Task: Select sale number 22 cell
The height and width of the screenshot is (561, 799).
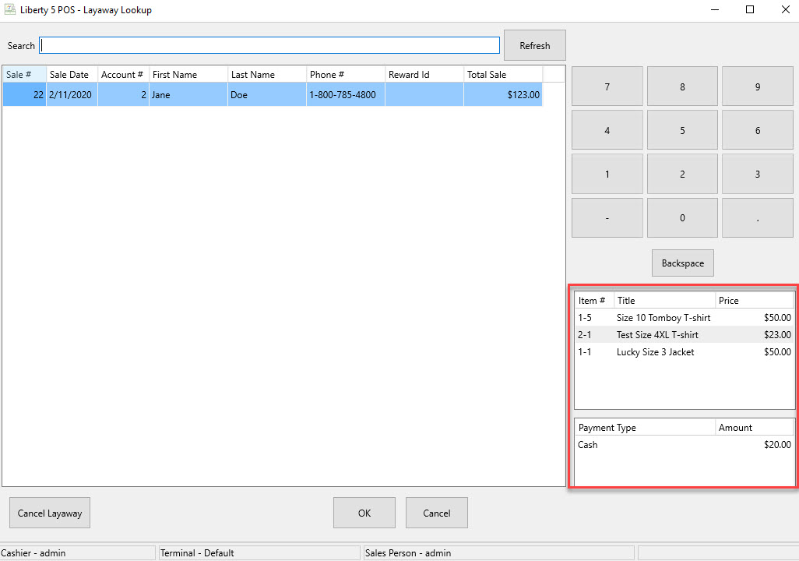Action: pos(24,95)
